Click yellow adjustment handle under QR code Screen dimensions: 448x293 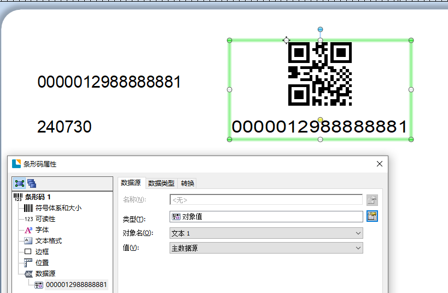[x=321, y=119]
